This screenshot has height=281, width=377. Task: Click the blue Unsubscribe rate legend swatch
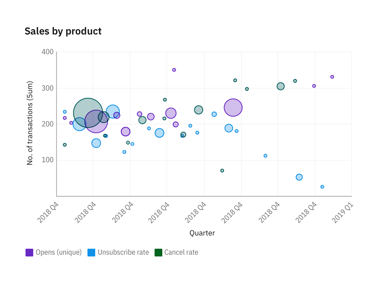pos(91,253)
